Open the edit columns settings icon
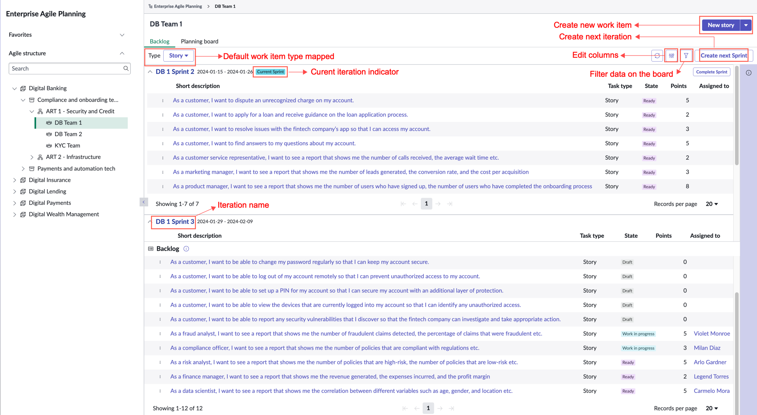The height and width of the screenshot is (415, 757). (x=672, y=56)
